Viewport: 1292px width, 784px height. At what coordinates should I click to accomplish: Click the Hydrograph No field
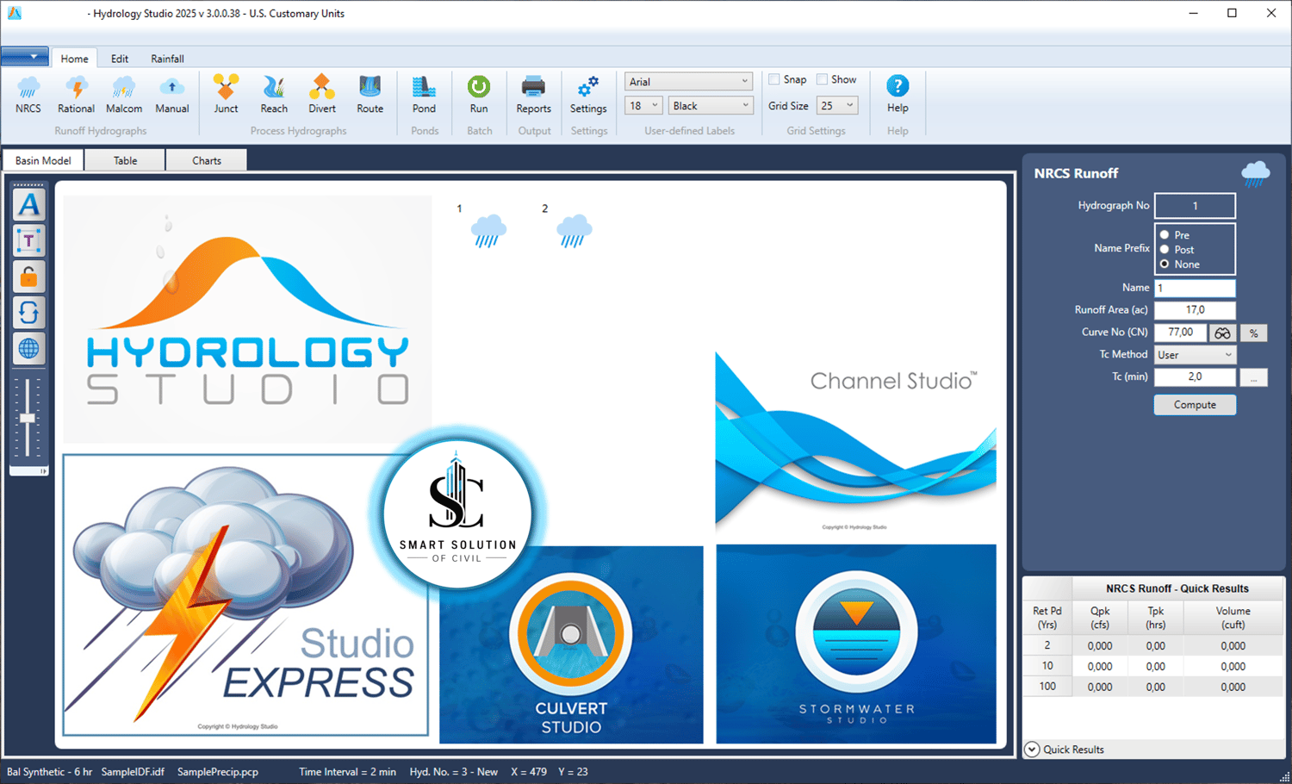click(1195, 206)
